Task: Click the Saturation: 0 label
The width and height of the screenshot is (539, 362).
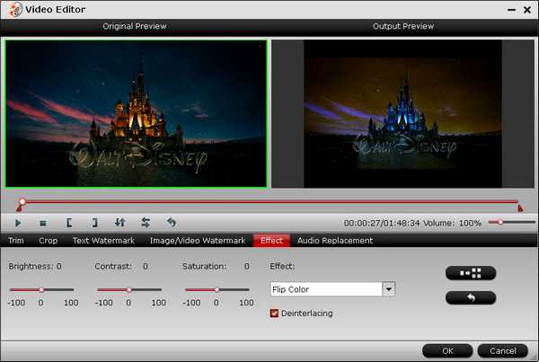Action: 216,267
